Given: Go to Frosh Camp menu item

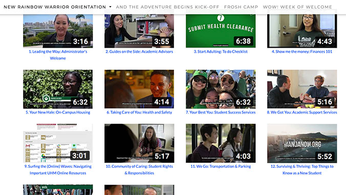Looking at the screenshot, I should 241,7.
